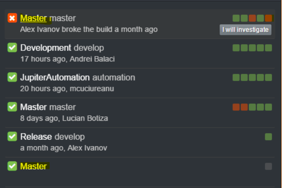Open the highlighted Master link in failed row
Viewport: 282px width, 188px height.
[x=33, y=18]
